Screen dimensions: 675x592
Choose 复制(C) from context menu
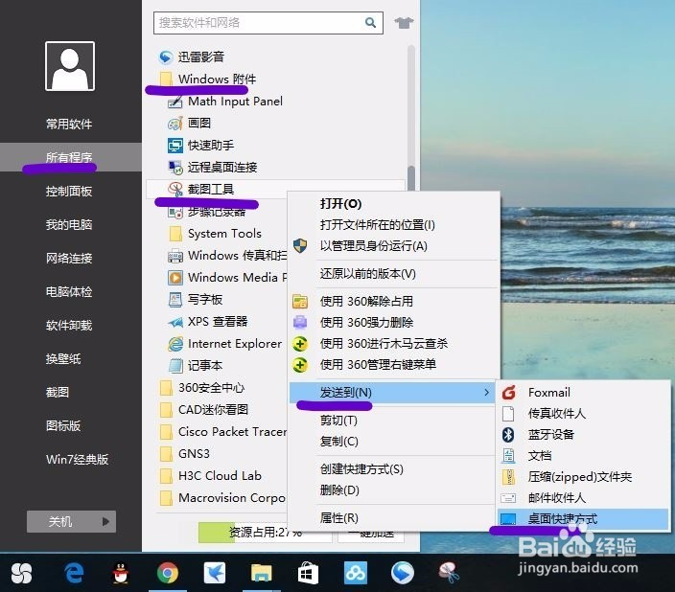click(338, 442)
